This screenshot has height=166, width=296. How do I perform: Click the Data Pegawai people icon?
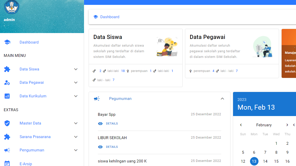(7, 82)
